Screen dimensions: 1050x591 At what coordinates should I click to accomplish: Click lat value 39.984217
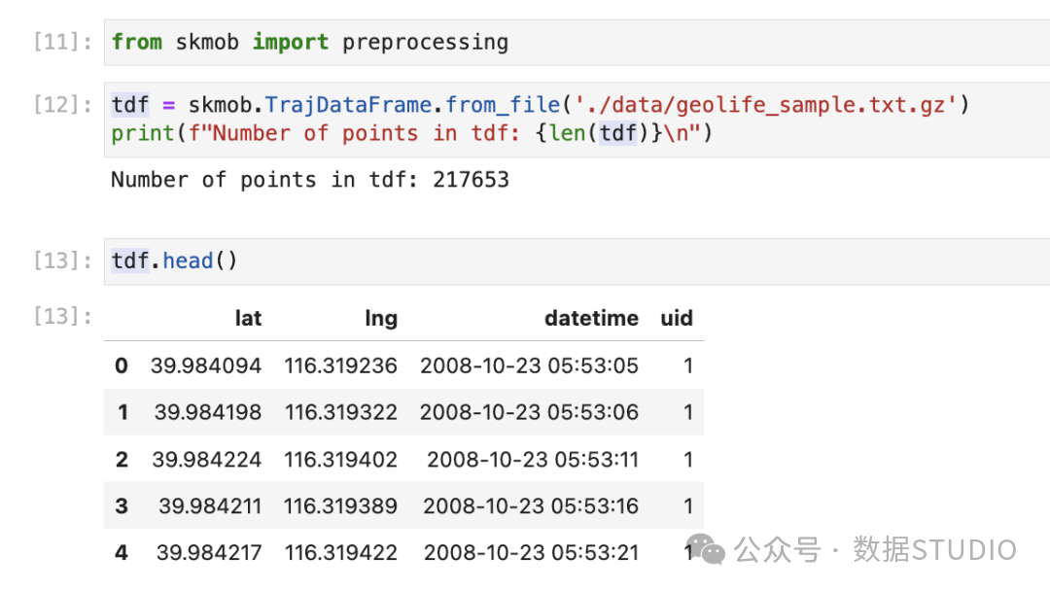(210, 553)
